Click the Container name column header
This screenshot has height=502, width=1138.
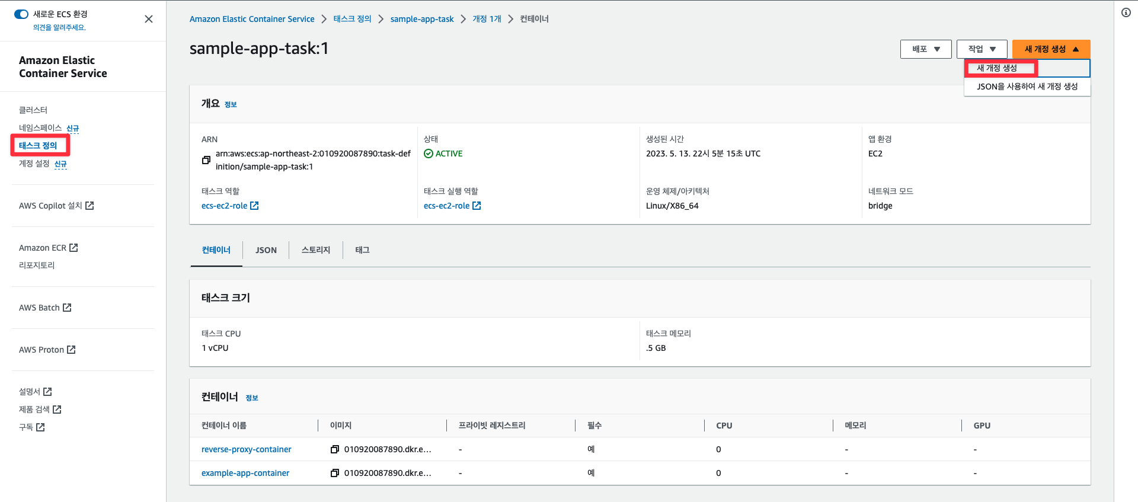point(224,426)
